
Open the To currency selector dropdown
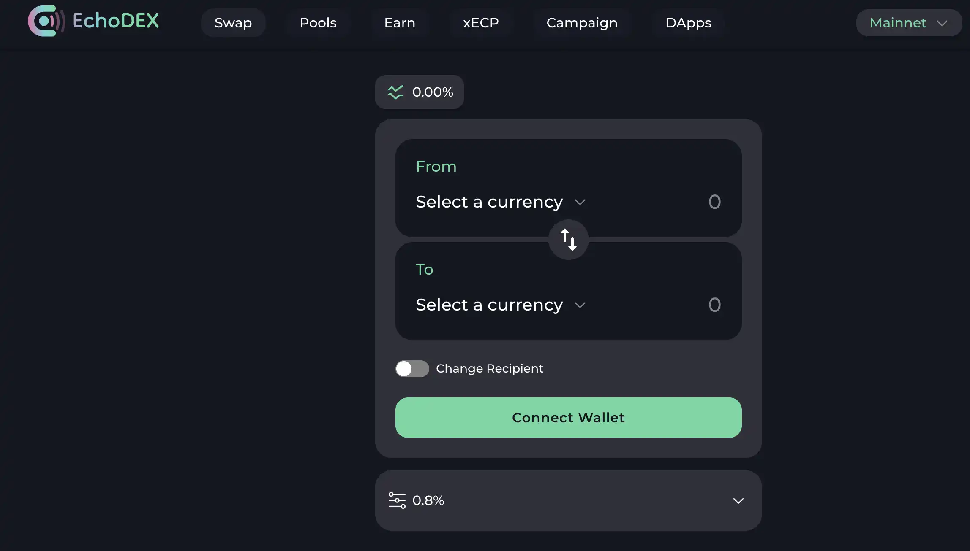500,304
